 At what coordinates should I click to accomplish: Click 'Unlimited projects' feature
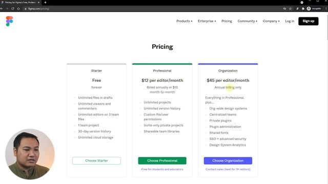[157, 102]
